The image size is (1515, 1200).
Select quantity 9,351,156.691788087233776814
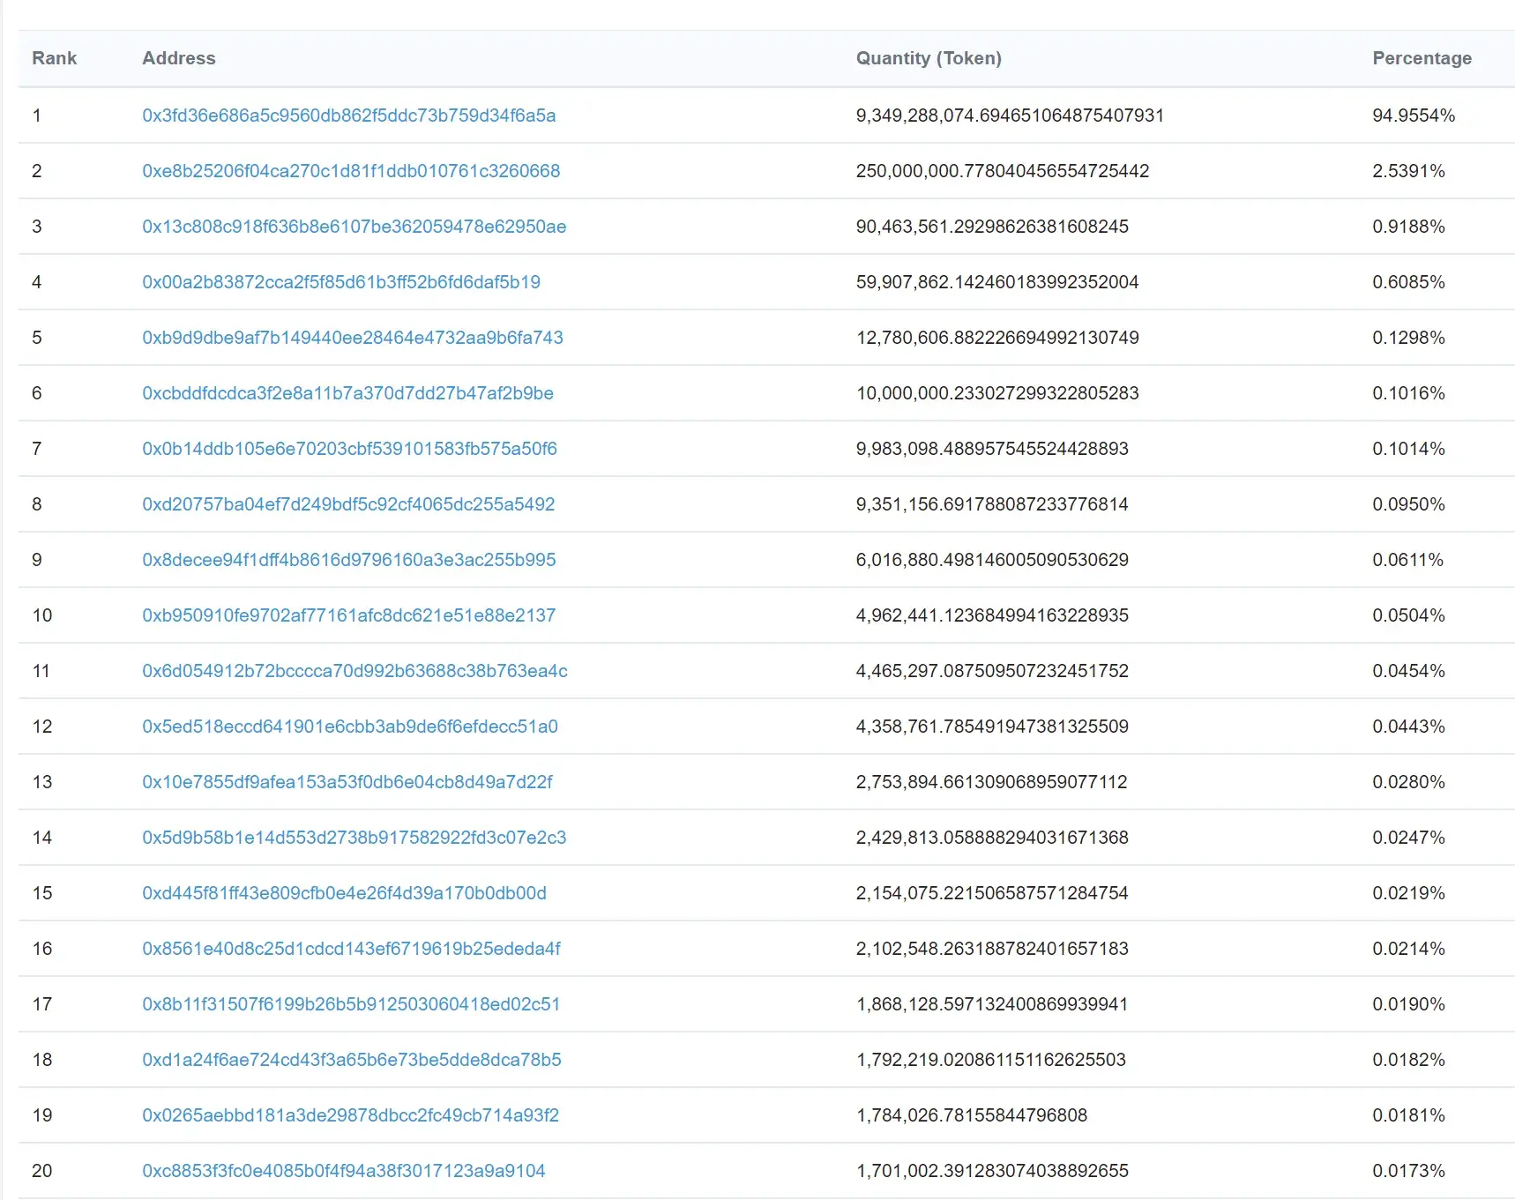coord(992,504)
